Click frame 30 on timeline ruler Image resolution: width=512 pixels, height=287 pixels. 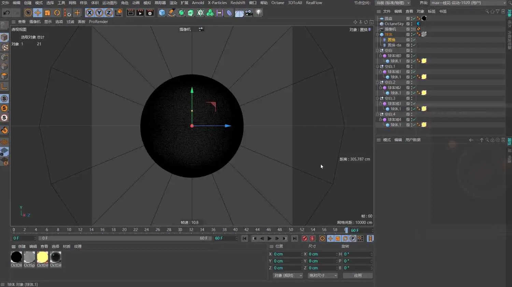180,230
